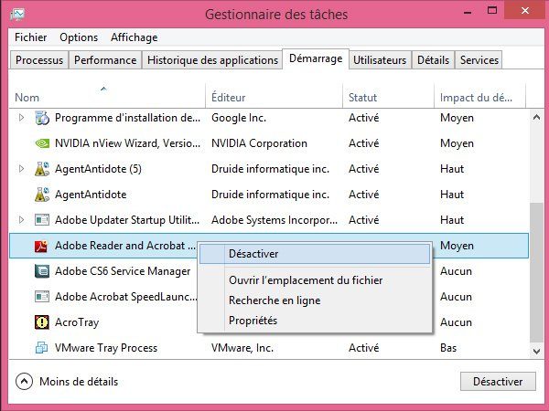Viewport: 549px width, 411px height.
Task: Click the Google installer program icon
Action: coord(42,118)
